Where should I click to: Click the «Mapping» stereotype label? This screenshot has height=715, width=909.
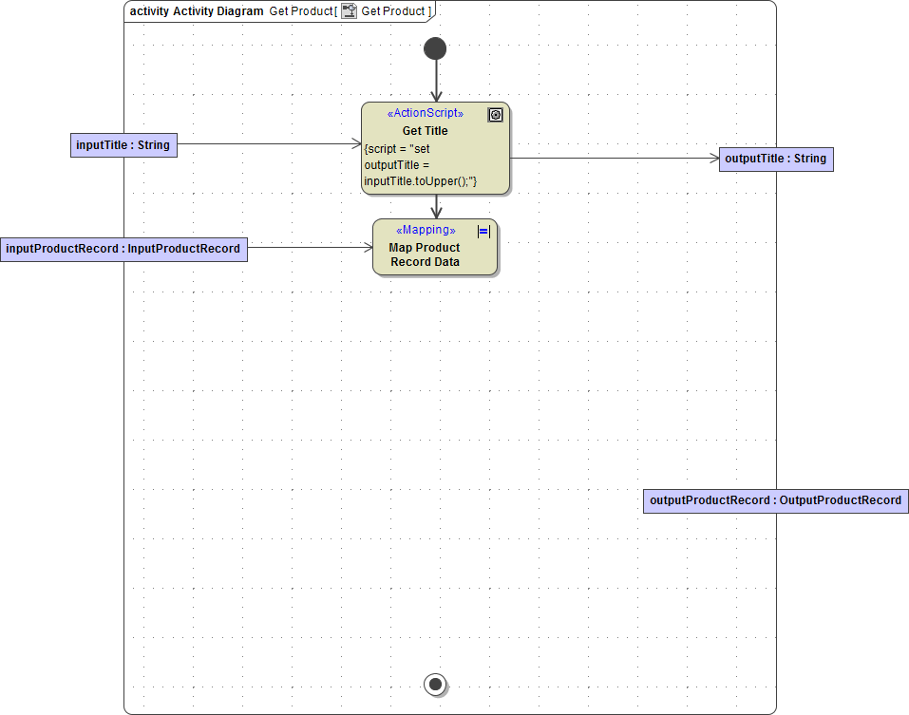pos(425,230)
